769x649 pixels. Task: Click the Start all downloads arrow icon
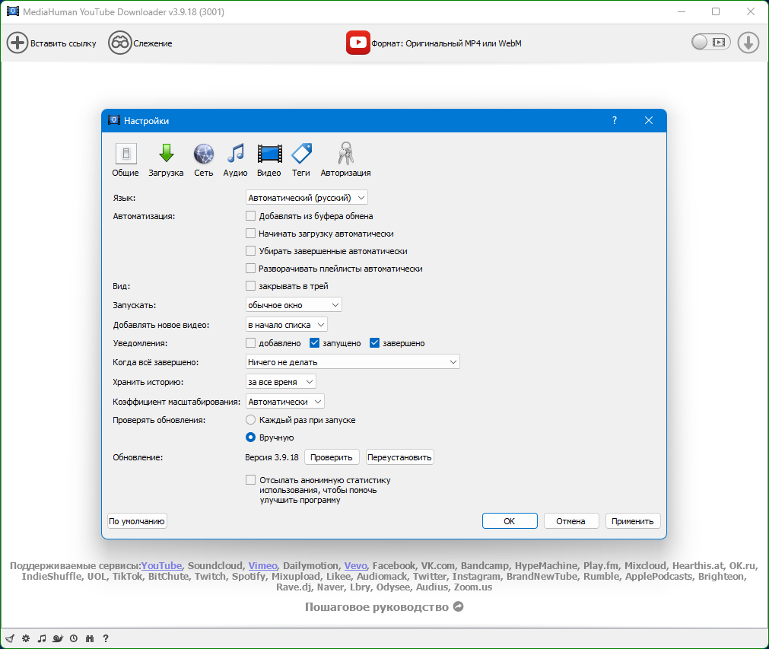pos(748,43)
